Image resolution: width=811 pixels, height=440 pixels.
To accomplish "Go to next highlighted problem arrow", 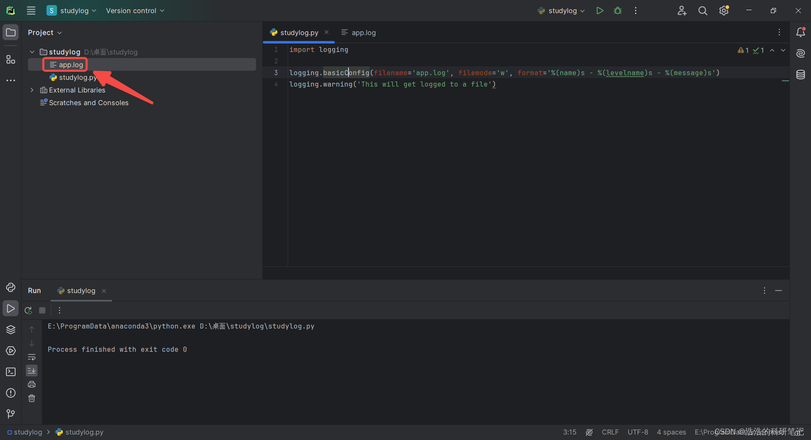I will coord(783,50).
